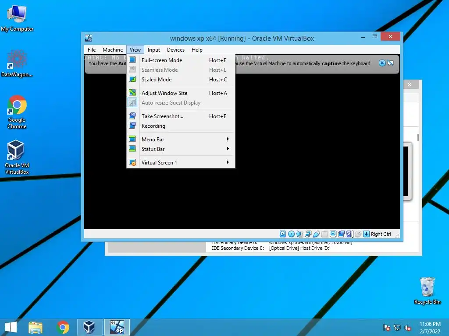Click the Right Ctrl host key label
The width and height of the screenshot is (449, 336).
[381, 234]
